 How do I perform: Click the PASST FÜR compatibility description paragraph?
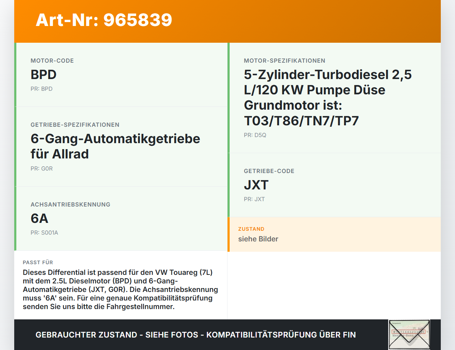pos(120,289)
